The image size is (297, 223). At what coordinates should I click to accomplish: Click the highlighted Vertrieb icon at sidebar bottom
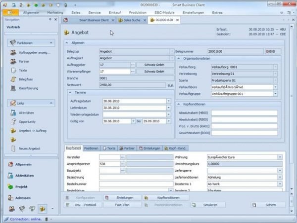pos(42,209)
